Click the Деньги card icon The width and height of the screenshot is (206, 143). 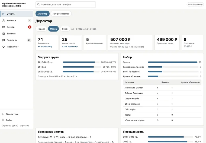click(4, 27)
